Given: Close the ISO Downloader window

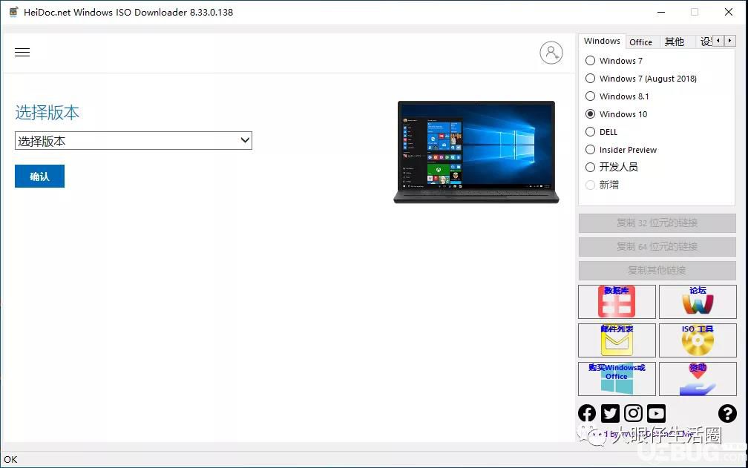Looking at the screenshot, I should pyautogui.click(x=729, y=12).
